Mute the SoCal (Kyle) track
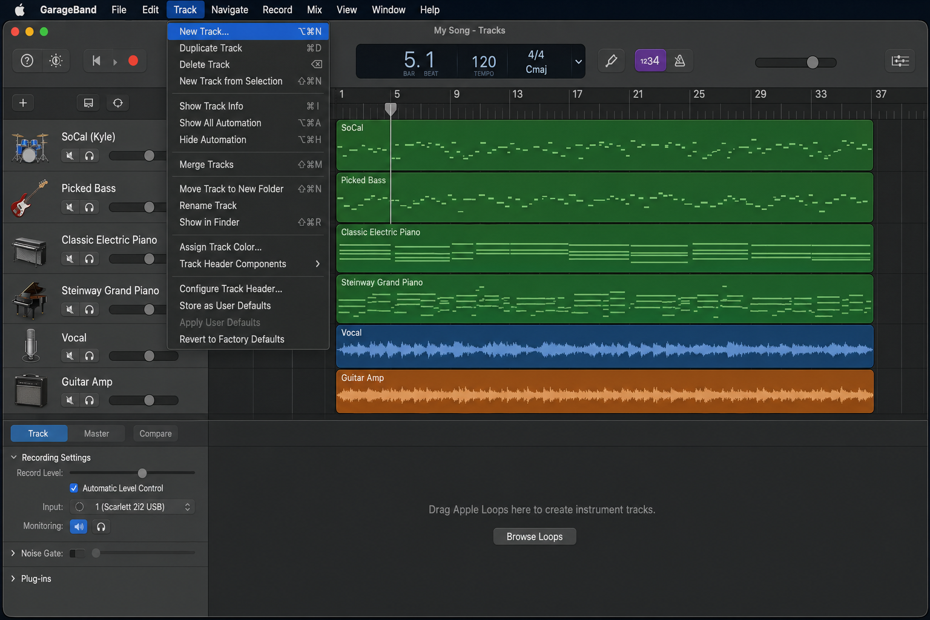The width and height of the screenshot is (930, 620). click(x=70, y=156)
